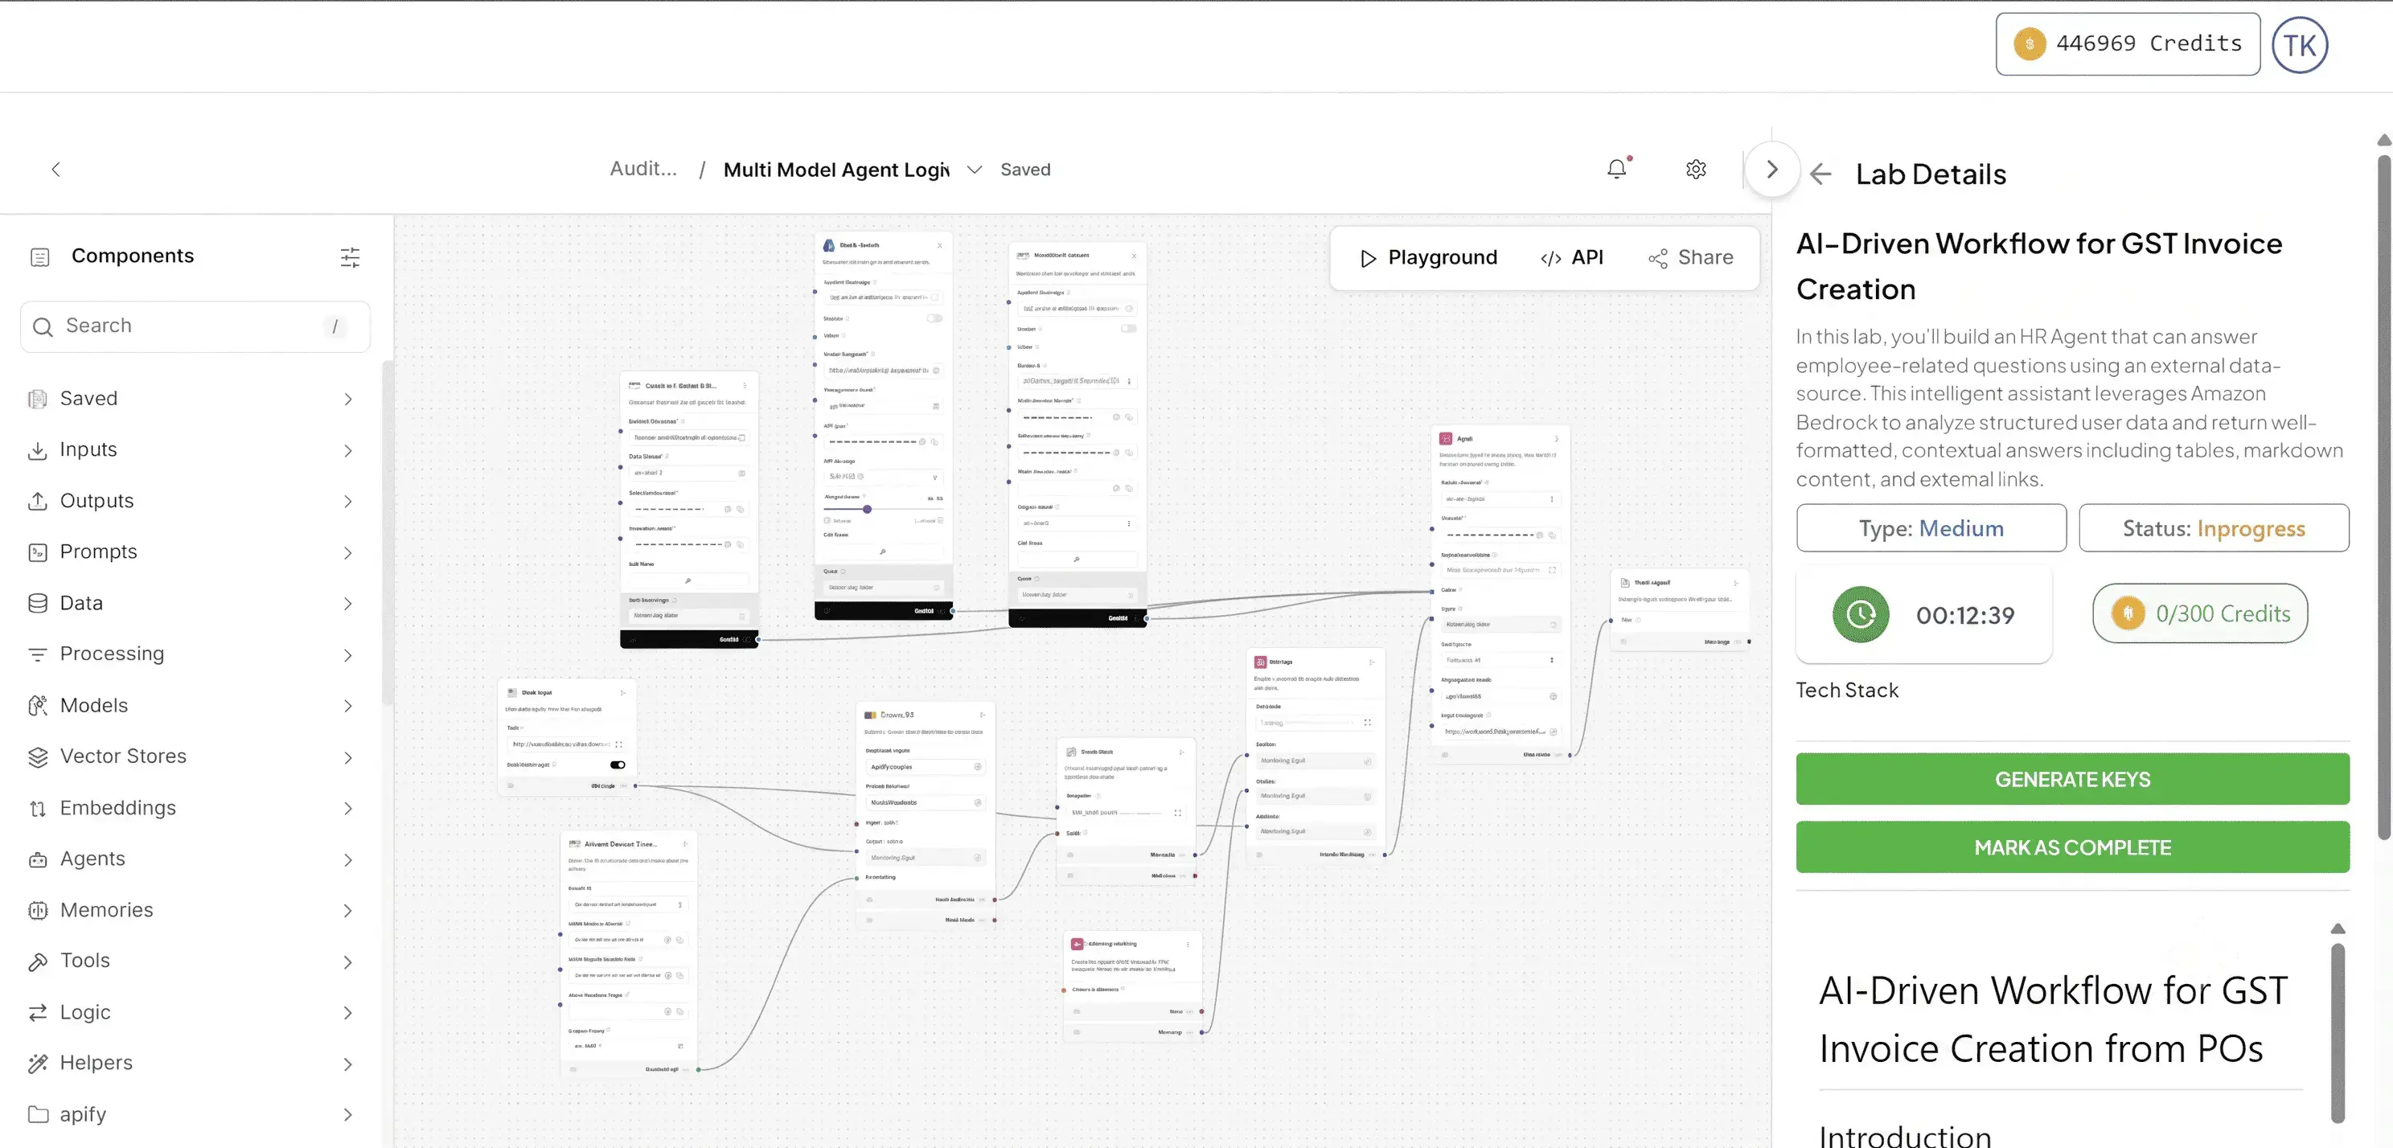
Task: Click the Saved category icon
Action: tap(37, 399)
